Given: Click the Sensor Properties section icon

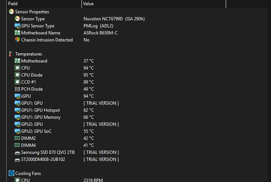Looking at the screenshot, I should [x=11, y=12].
